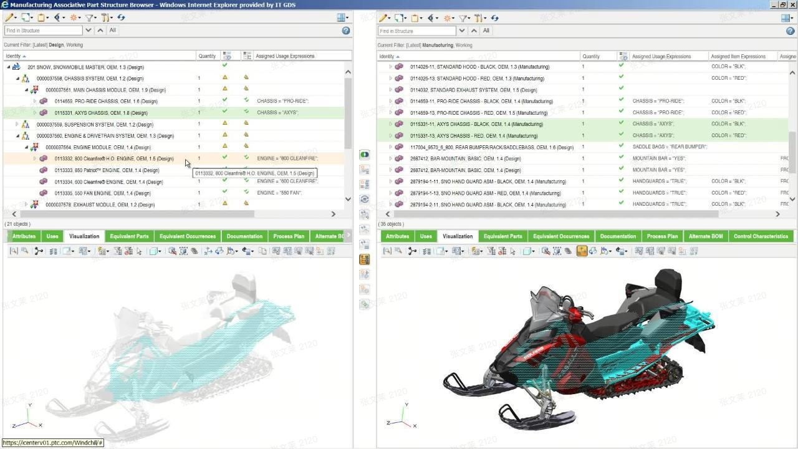Select the STANDARD EXHAUST SYSTEM row in right pane

[583, 90]
